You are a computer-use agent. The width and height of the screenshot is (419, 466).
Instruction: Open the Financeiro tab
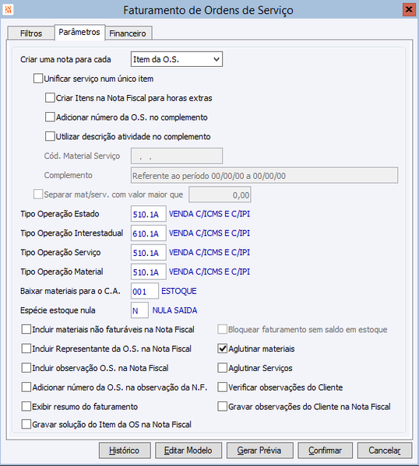(x=128, y=33)
